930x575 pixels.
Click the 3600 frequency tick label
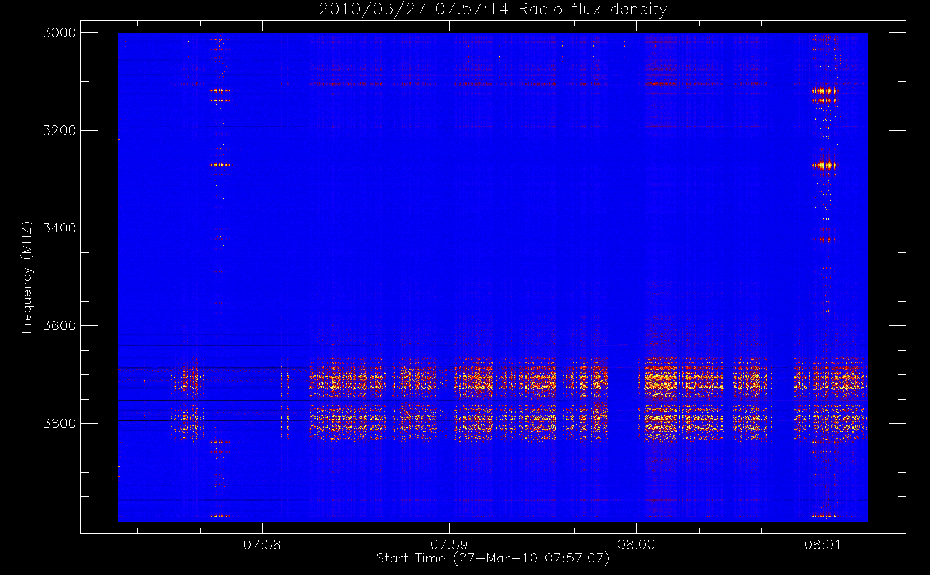pyautogui.click(x=59, y=326)
